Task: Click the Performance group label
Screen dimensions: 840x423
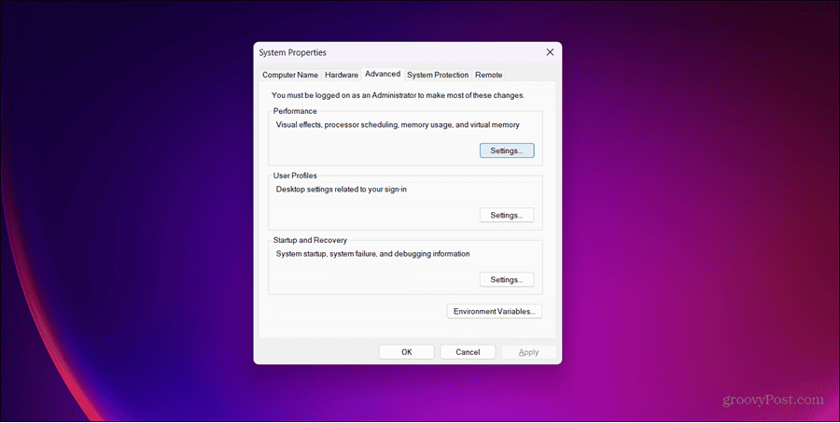Action: 295,111
